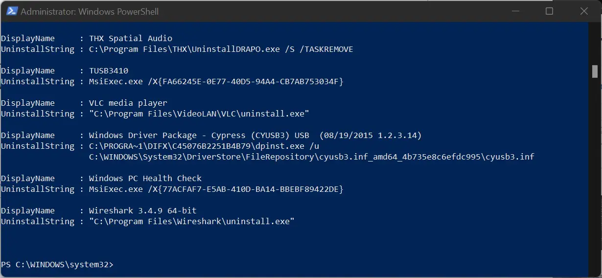Click the UninstallDRAPO.exe uninstall string
Image resolution: width=602 pixels, height=278 pixels.
click(x=221, y=49)
